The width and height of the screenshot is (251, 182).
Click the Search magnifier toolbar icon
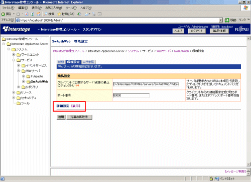46,14
